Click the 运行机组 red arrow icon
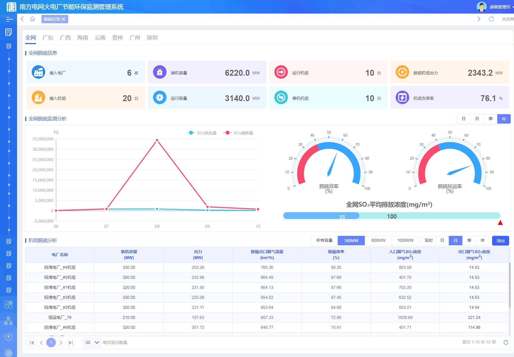The width and height of the screenshot is (514, 357). [x=281, y=72]
